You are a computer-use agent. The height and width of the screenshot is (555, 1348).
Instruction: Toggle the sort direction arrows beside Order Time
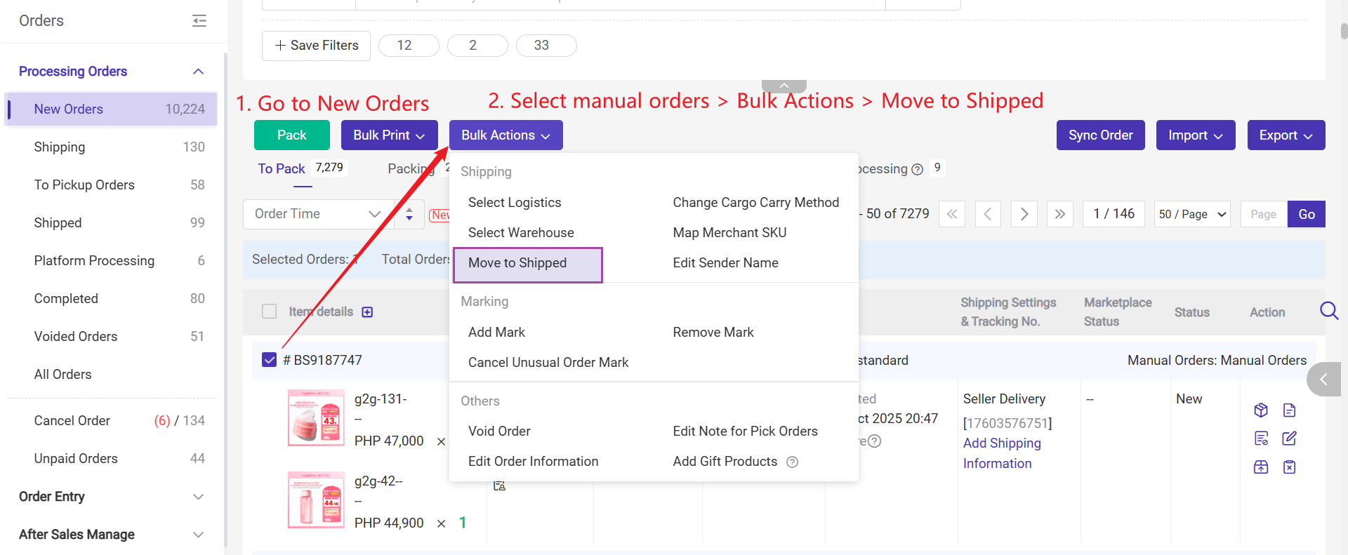(409, 214)
